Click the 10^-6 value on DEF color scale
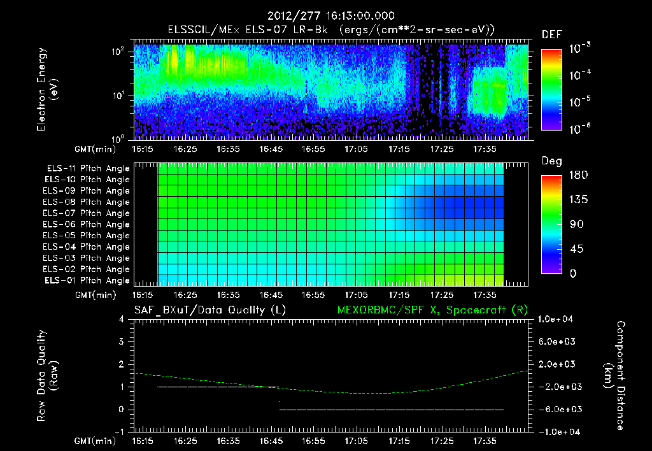652x451 pixels. coord(579,129)
